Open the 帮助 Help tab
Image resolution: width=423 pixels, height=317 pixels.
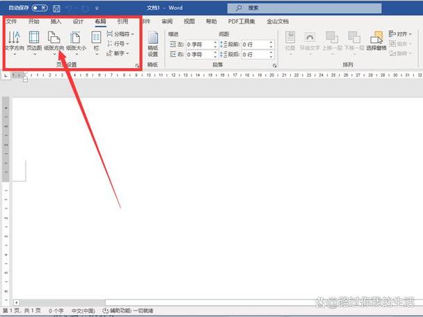click(x=211, y=22)
